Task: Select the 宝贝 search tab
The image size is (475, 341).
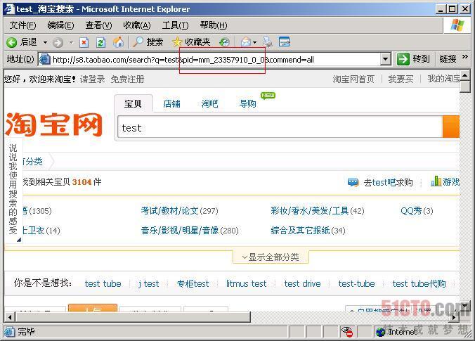Action: [133, 104]
